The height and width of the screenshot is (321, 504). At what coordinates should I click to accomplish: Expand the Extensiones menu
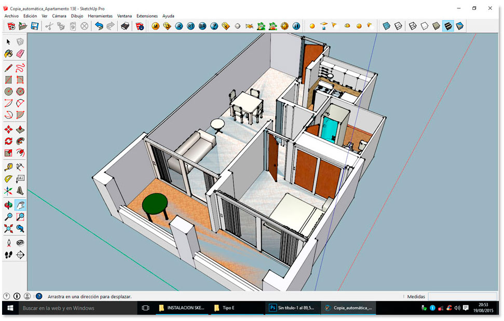pyautogui.click(x=147, y=16)
